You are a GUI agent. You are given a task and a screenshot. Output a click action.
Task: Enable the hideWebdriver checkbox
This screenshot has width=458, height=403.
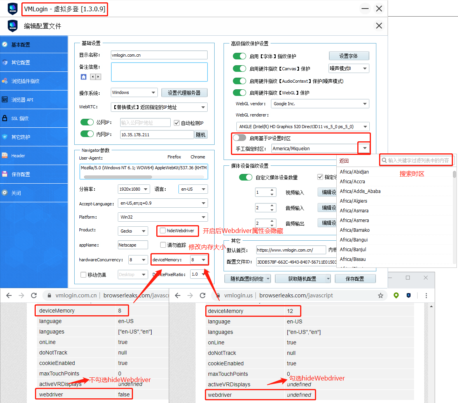coord(163,231)
